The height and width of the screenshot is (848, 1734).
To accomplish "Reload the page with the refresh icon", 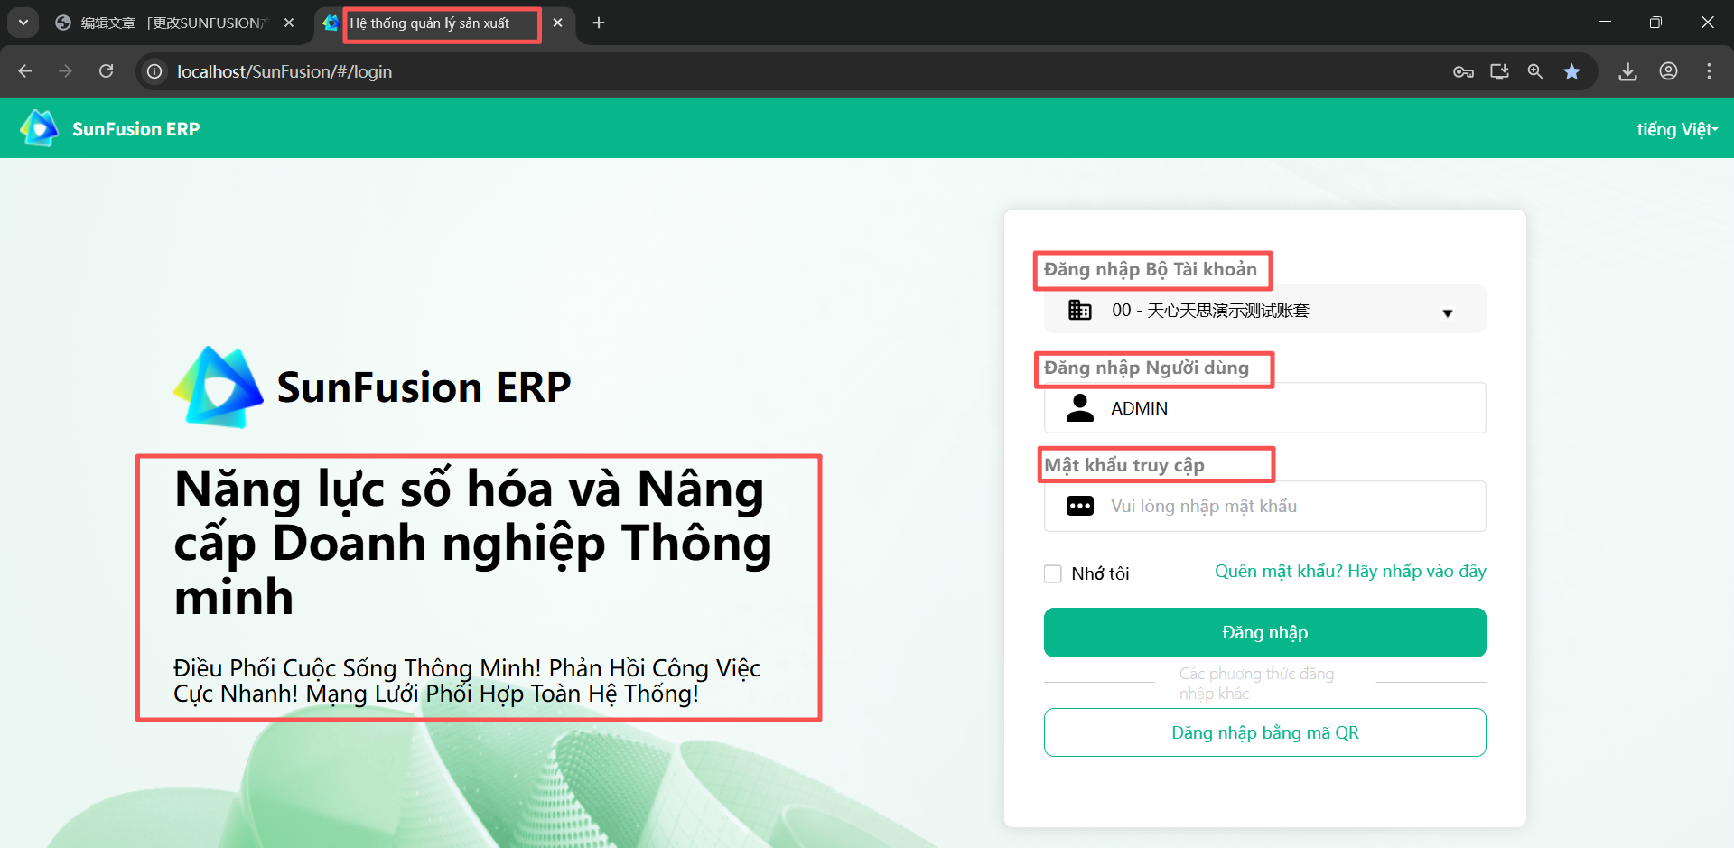I will (107, 71).
